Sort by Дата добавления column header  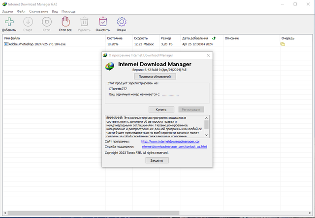point(195,38)
